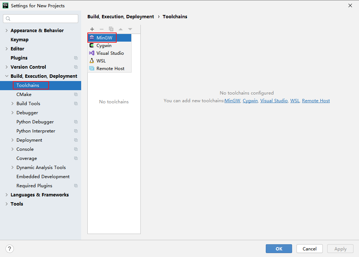Click the project-level icon beside CMake
The height and width of the screenshot is (257, 359).
click(76, 95)
